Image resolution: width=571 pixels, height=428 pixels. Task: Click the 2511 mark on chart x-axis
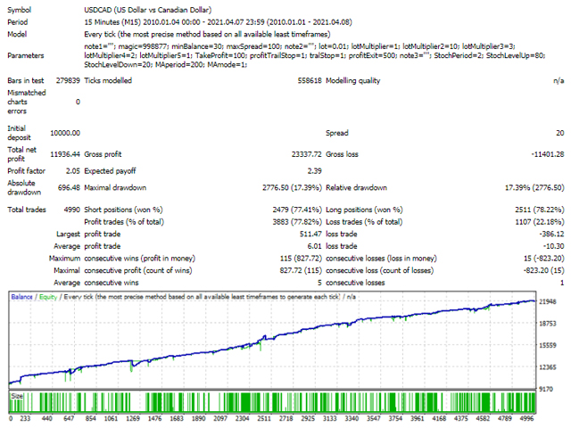coord(263,417)
